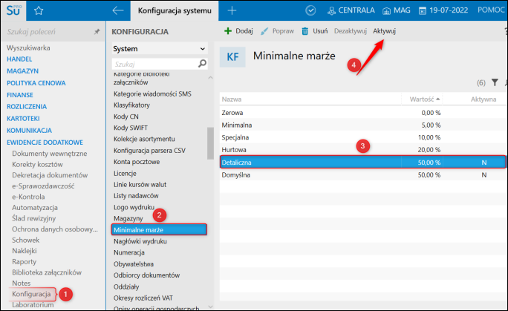Screen dimensions: 508x311
Task: Select Konta pocztowe entry
Action: point(137,162)
